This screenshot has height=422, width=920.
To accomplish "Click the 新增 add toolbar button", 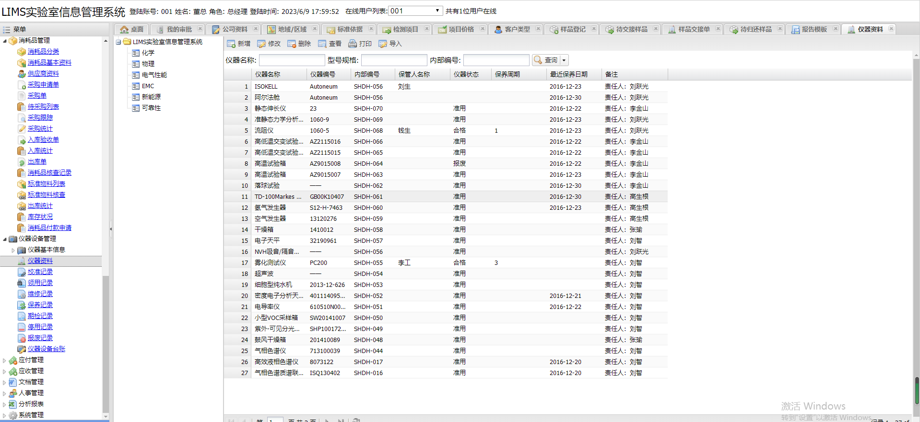I will [x=239, y=44].
